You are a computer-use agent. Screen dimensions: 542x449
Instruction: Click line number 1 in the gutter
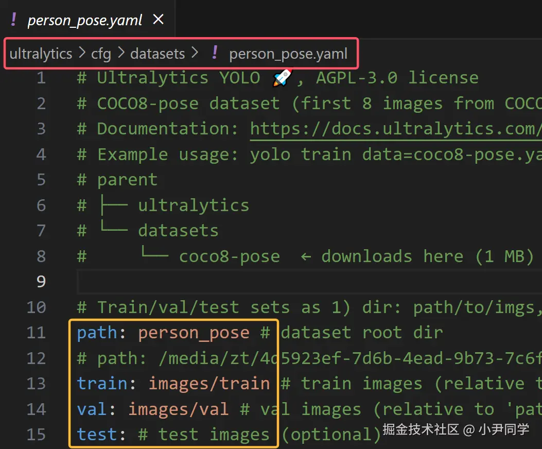(x=41, y=78)
